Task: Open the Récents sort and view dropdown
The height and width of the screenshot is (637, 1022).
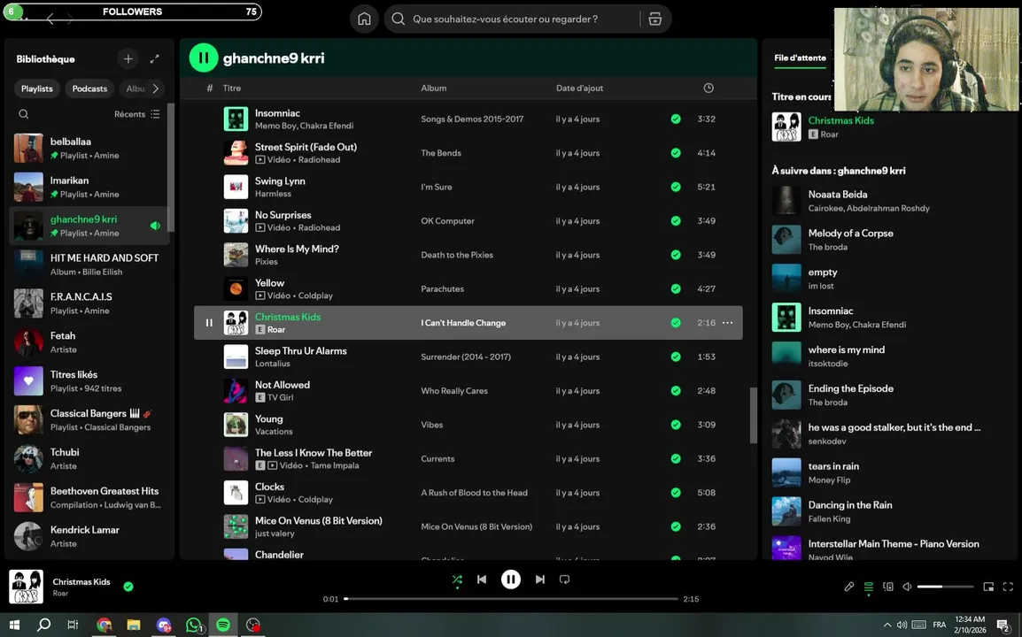Action: pos(137,114)
